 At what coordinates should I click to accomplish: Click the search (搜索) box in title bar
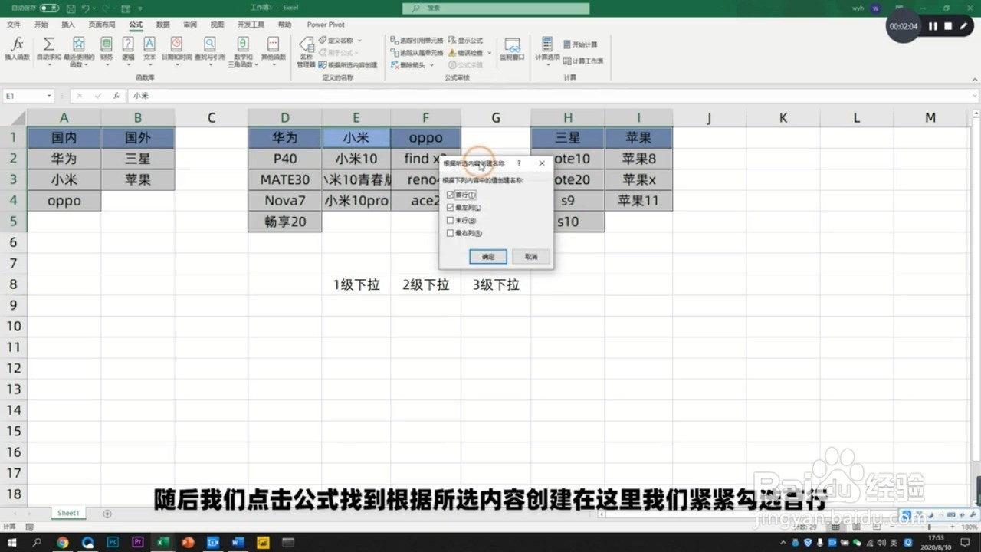[496, 8]
